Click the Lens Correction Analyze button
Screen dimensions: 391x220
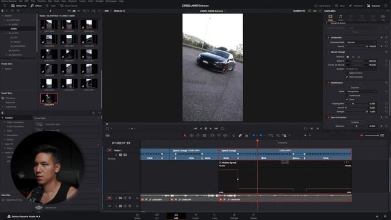[355, 122]
